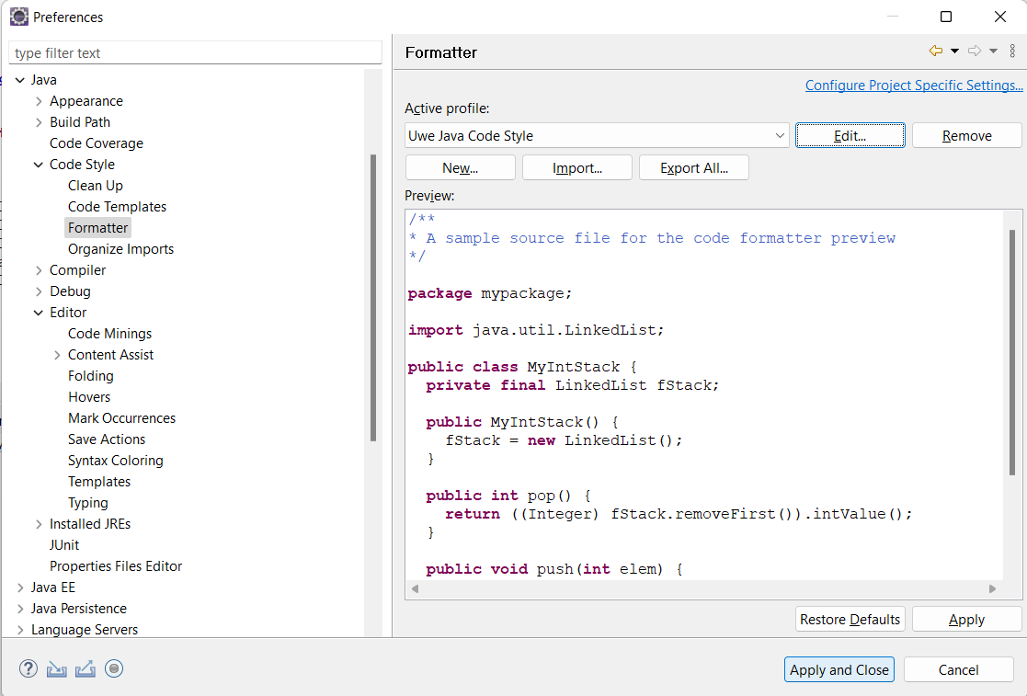This screenshot has width=1027, height=696.
Task: Click the Apply and Close button
Action: 839,670
